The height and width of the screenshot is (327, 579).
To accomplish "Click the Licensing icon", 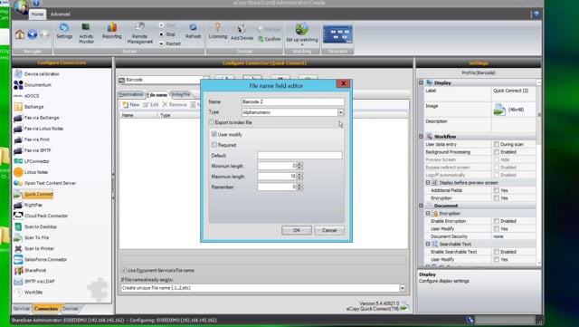I will [218, 31].
